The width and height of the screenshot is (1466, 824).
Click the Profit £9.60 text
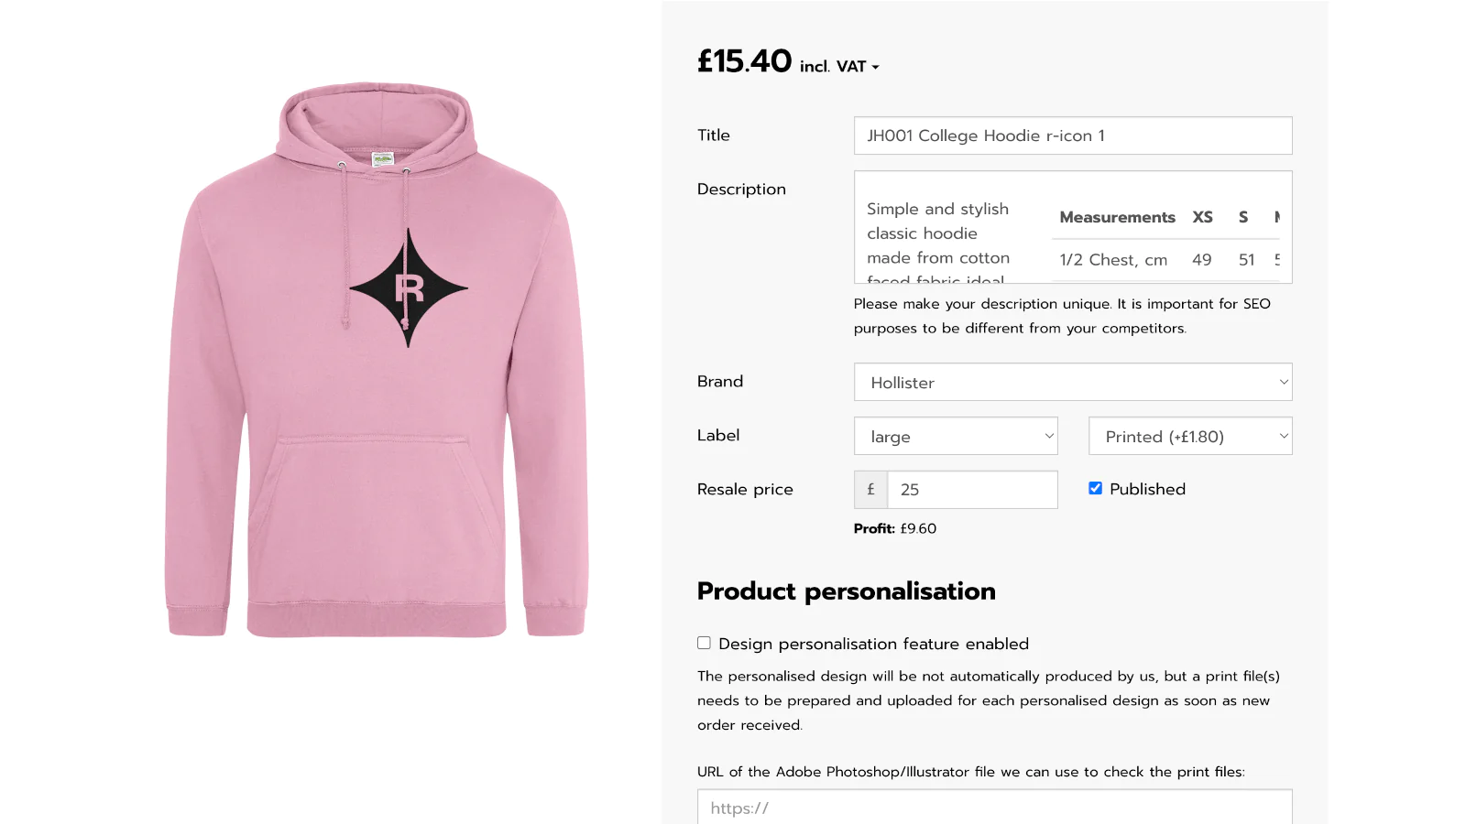pyautogui.click(x=894, y=528)
